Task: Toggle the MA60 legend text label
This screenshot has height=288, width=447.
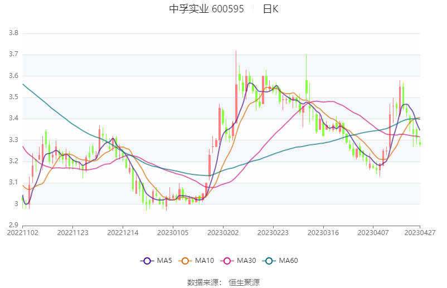Action: tap(288, 261)
